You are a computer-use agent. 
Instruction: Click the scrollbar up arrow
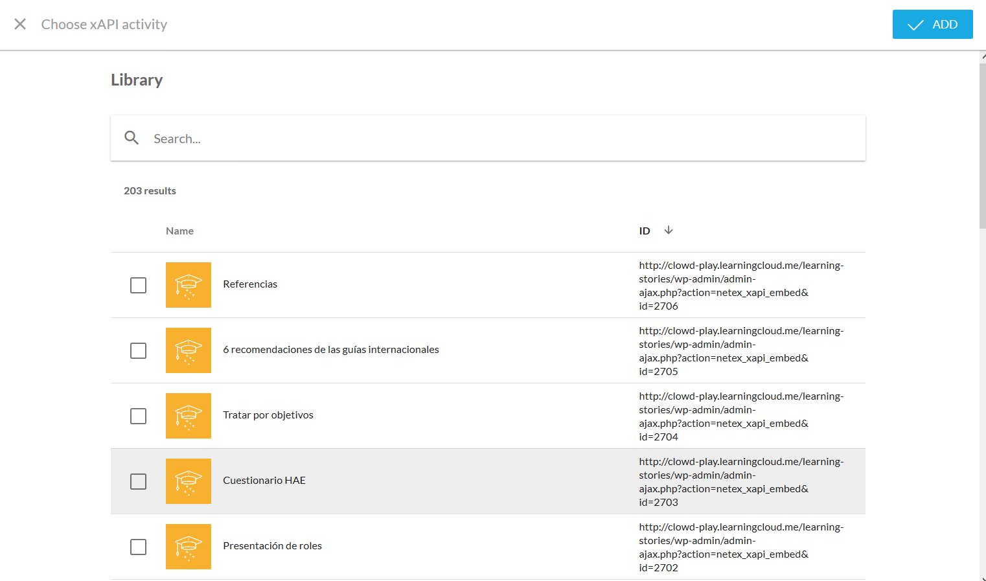point(982,57)
